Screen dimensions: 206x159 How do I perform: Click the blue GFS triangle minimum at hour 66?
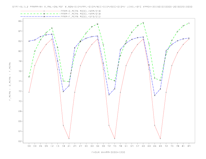point(155,95)
